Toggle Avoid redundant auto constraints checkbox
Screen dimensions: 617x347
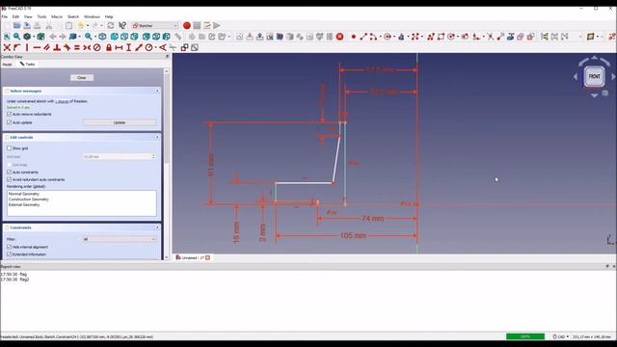click(x=9, y=180)
